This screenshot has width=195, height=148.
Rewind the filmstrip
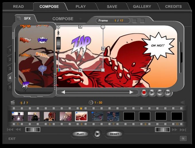pos(18,130)
